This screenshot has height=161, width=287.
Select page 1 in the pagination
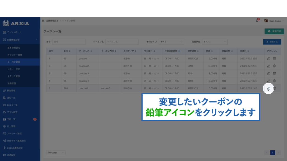272,153
